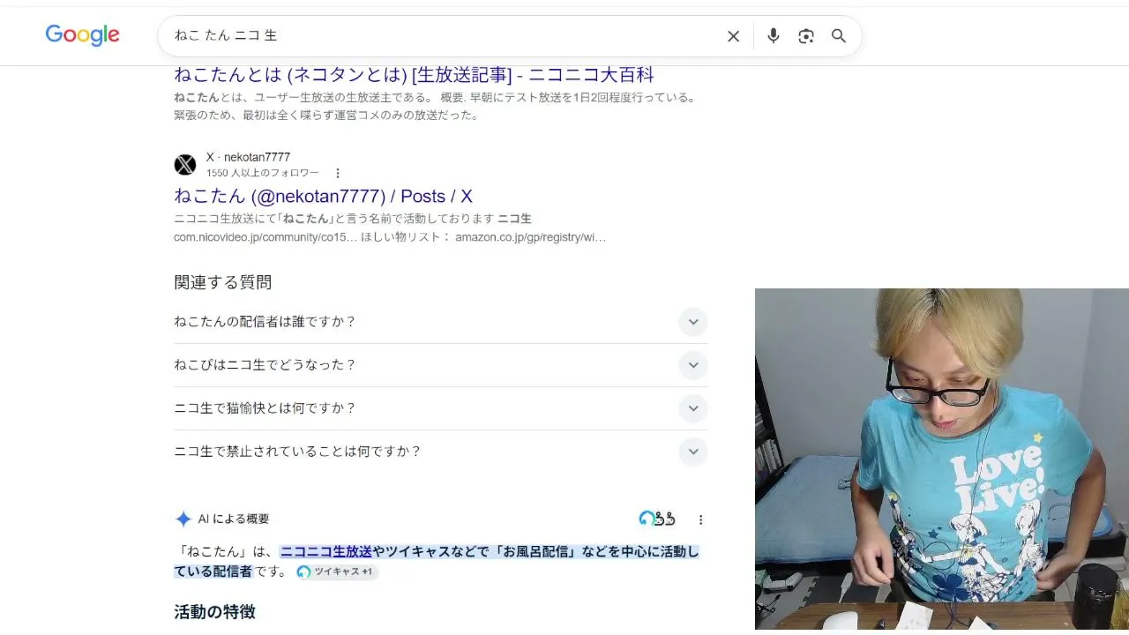Expand question ねこたんの配信者は誰ですか？
This screenshot has width=1129, height=635.
click(x=441, y=322)
